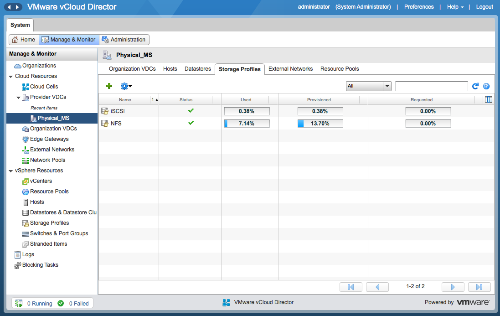Open the blue help question mark icon
Image resolution: width=500 pixels, height=316 pixels.
(486, 86)
